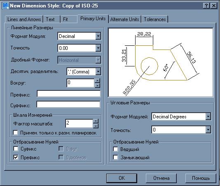Decrease the Фактор масштаба value
The height and width of the screenshot is (186, 220).
pyautogui.click(x=96, y=126)
